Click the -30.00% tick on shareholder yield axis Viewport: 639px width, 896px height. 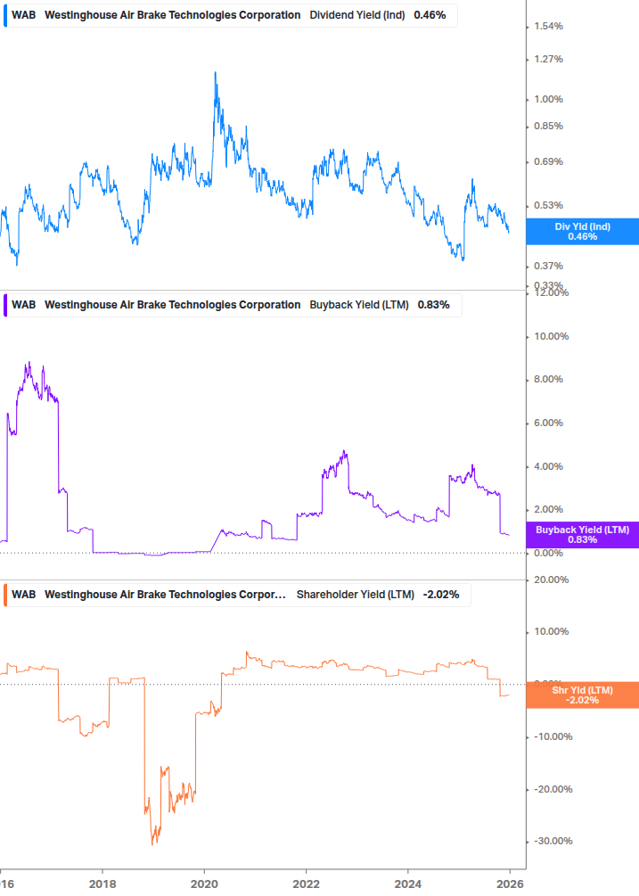click(x=553, y=842)
